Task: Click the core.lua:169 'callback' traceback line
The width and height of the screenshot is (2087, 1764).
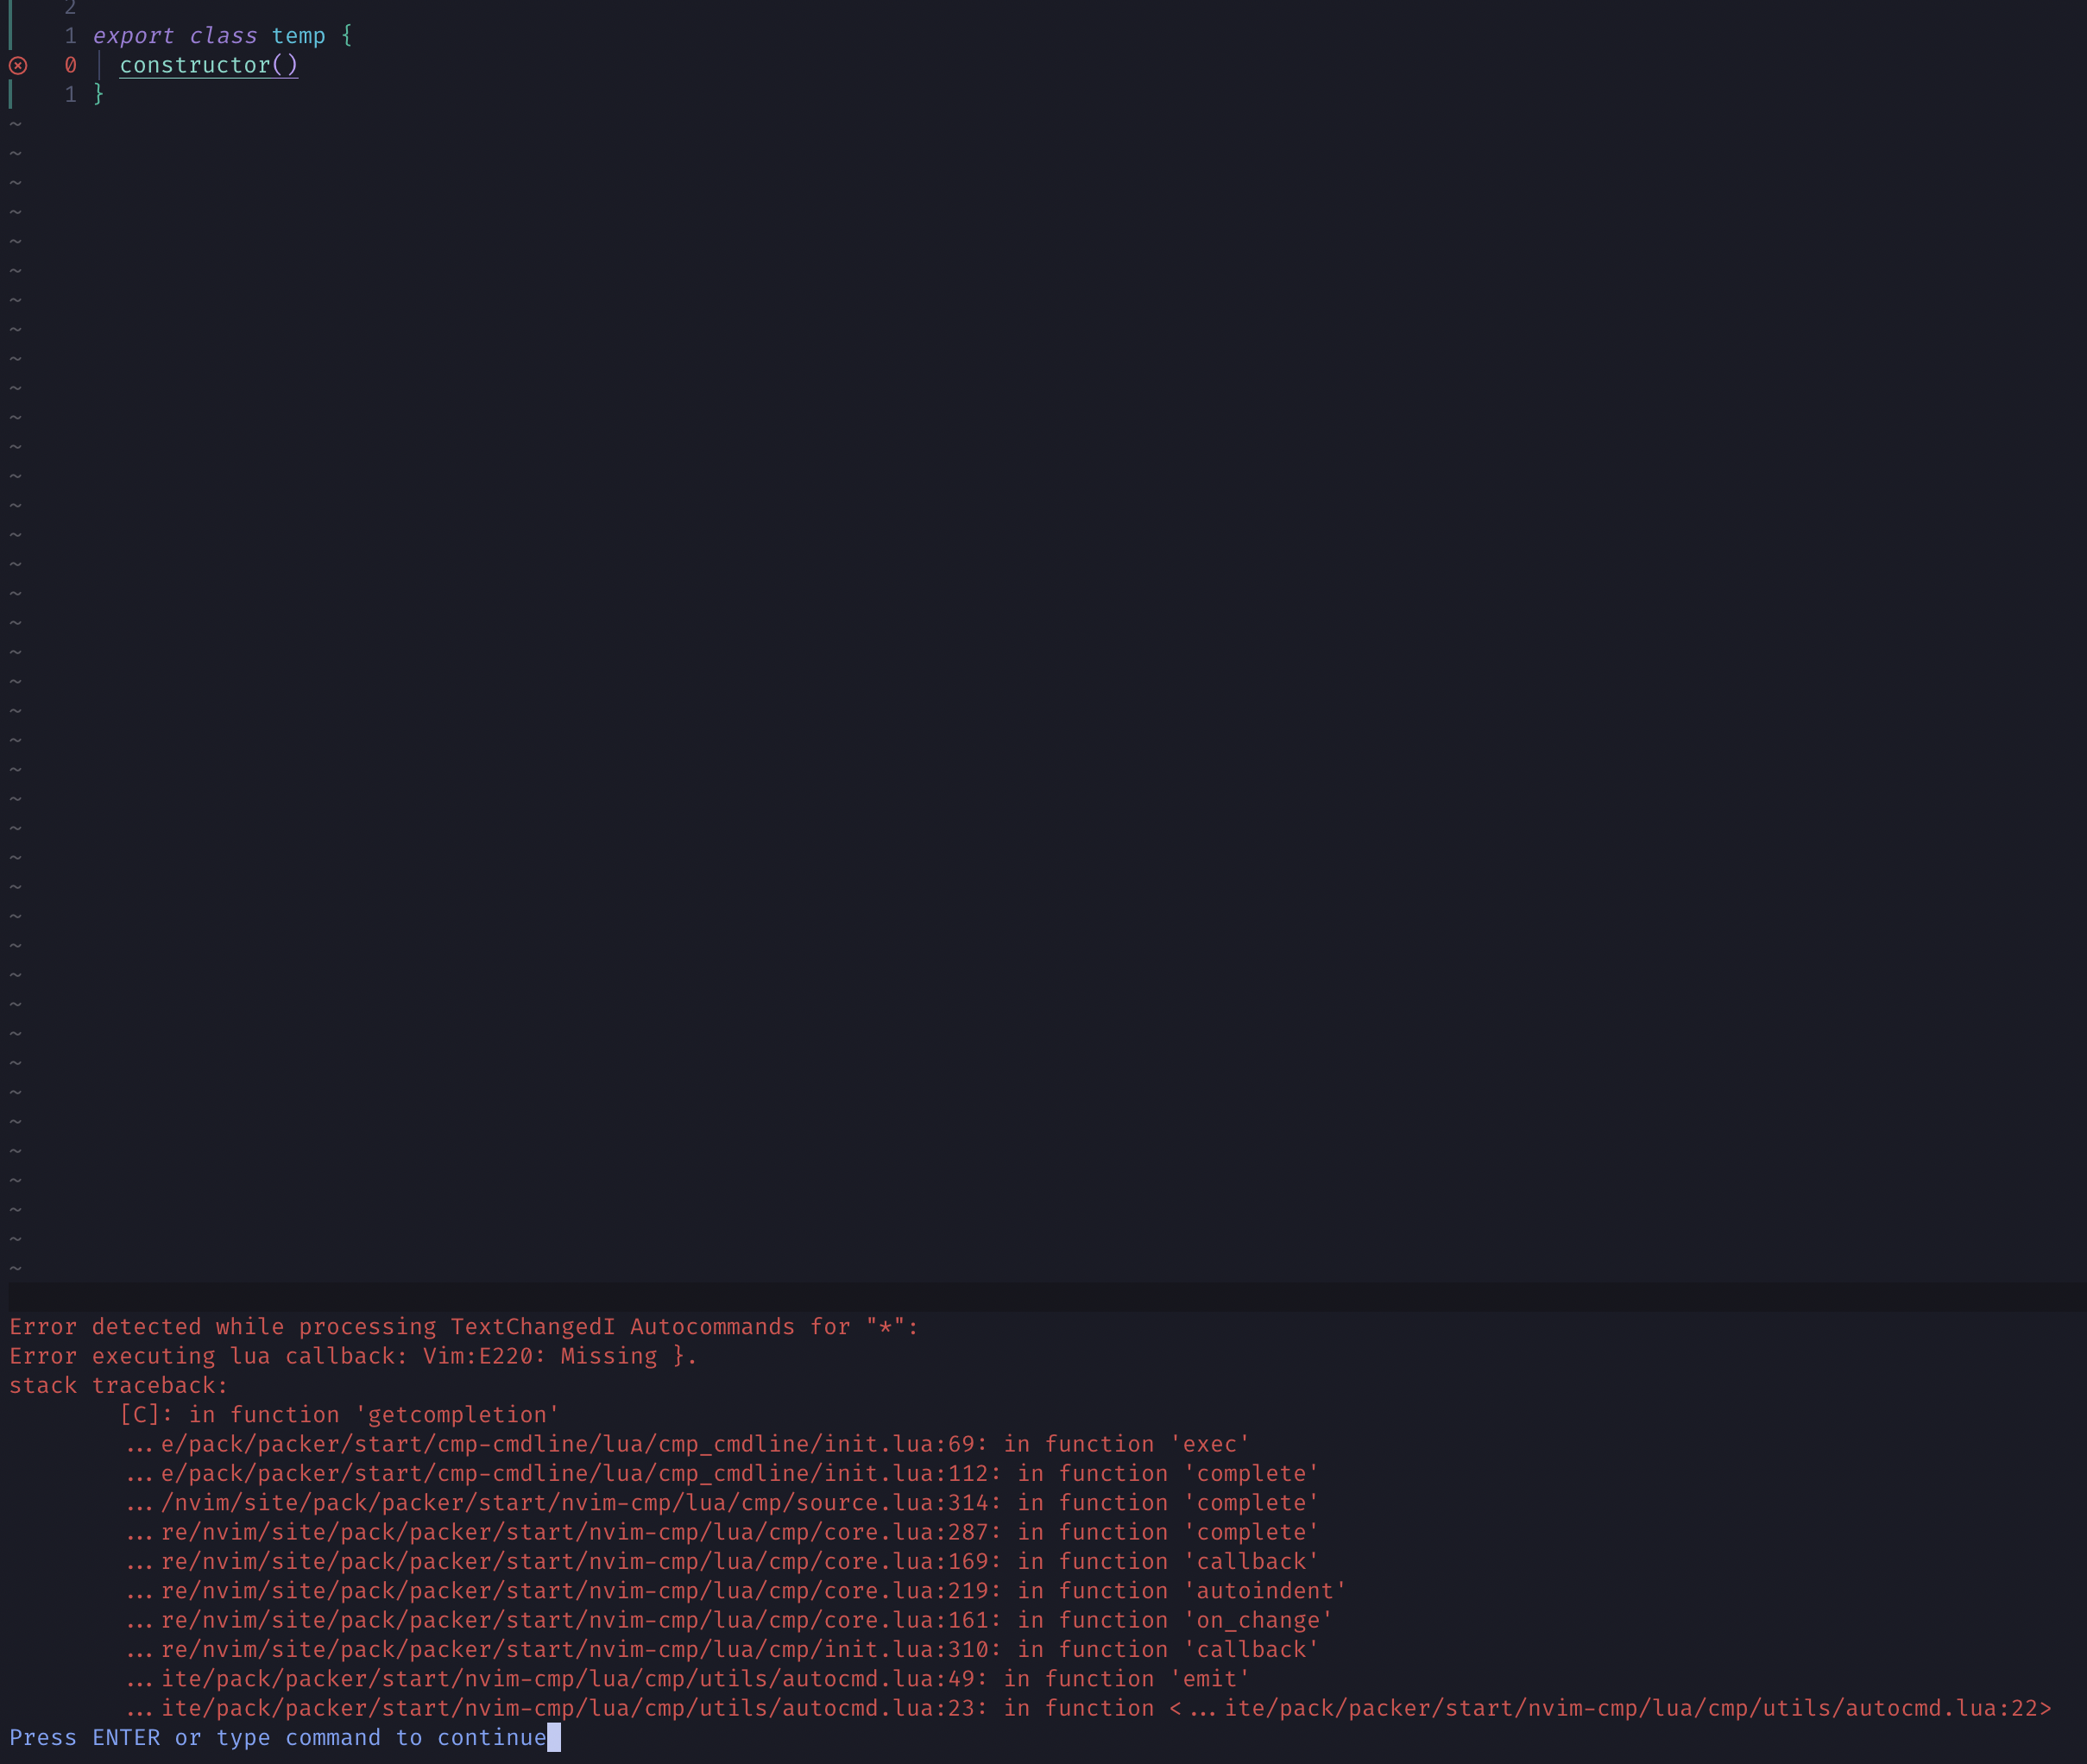Action: [x=723, y=1561]
